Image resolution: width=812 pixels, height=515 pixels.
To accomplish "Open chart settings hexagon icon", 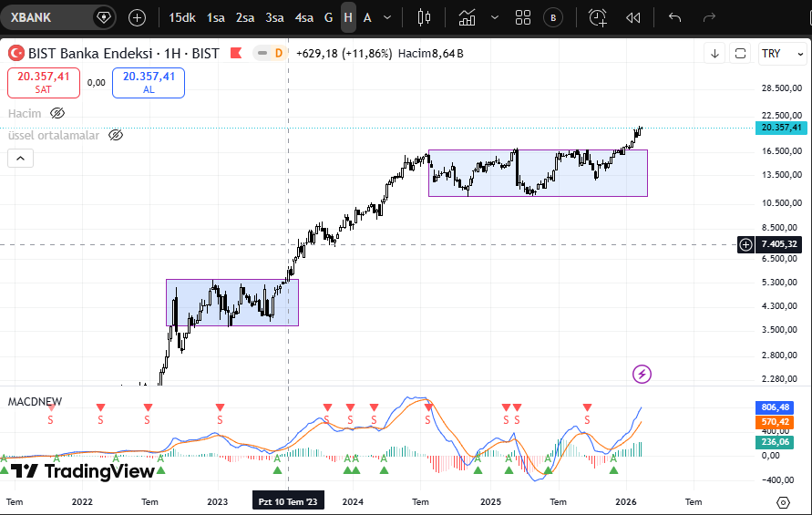I will click(x=783, y=502).
